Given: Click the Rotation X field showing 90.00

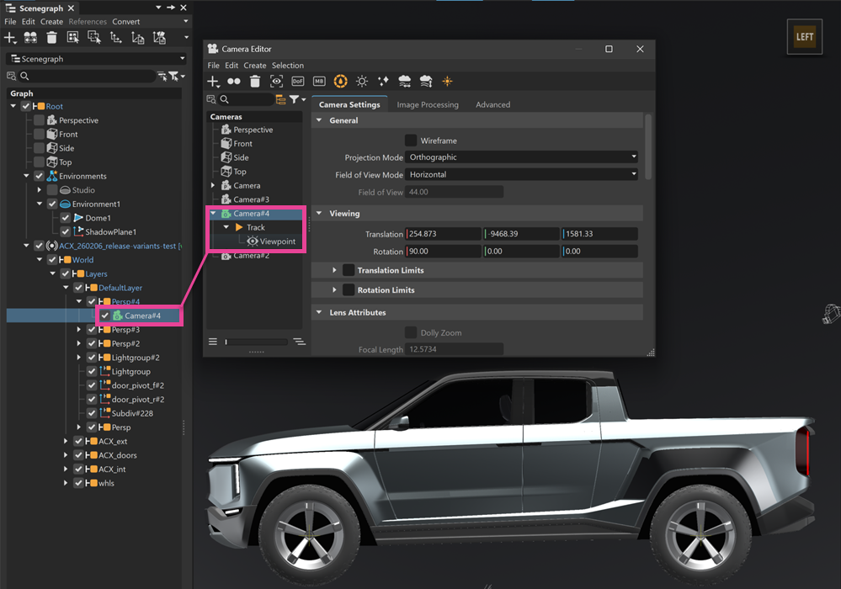Looking at the screenshot, I should click(443, 251).
